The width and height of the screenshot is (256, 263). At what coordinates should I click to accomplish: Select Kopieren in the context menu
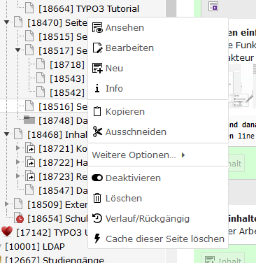[158, 111]
